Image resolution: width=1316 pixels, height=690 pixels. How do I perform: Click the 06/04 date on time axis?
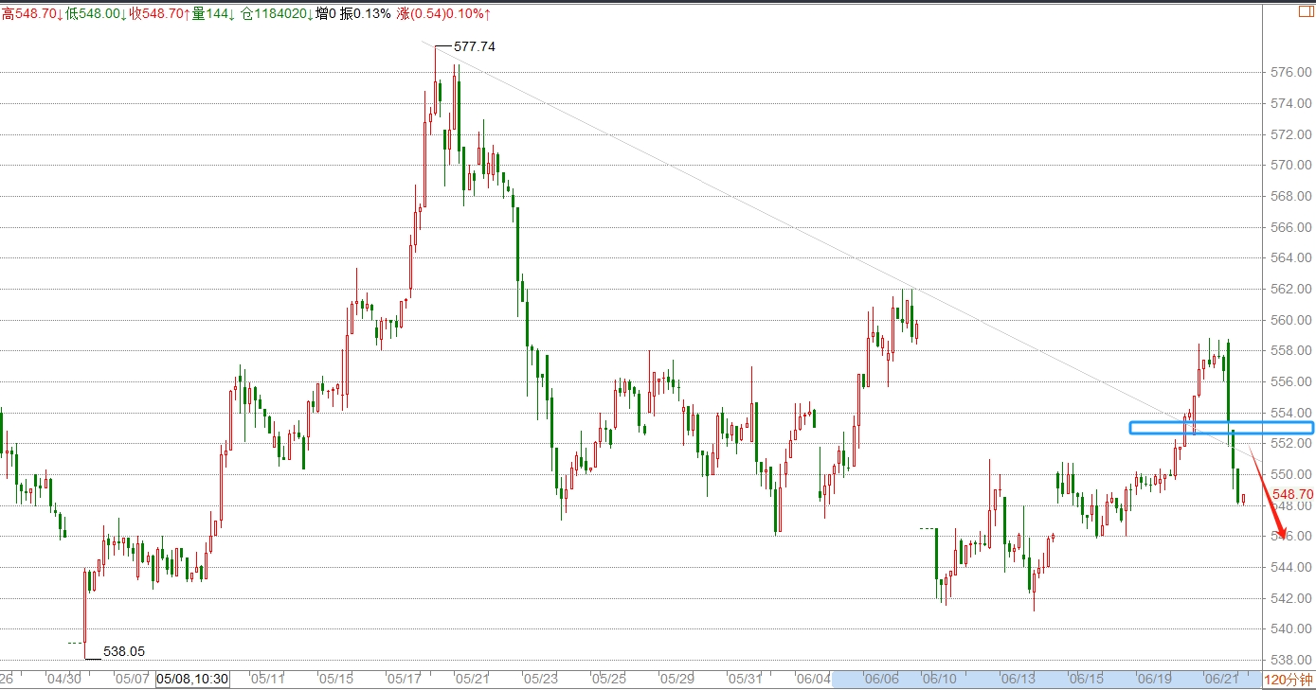pos(813,680)
